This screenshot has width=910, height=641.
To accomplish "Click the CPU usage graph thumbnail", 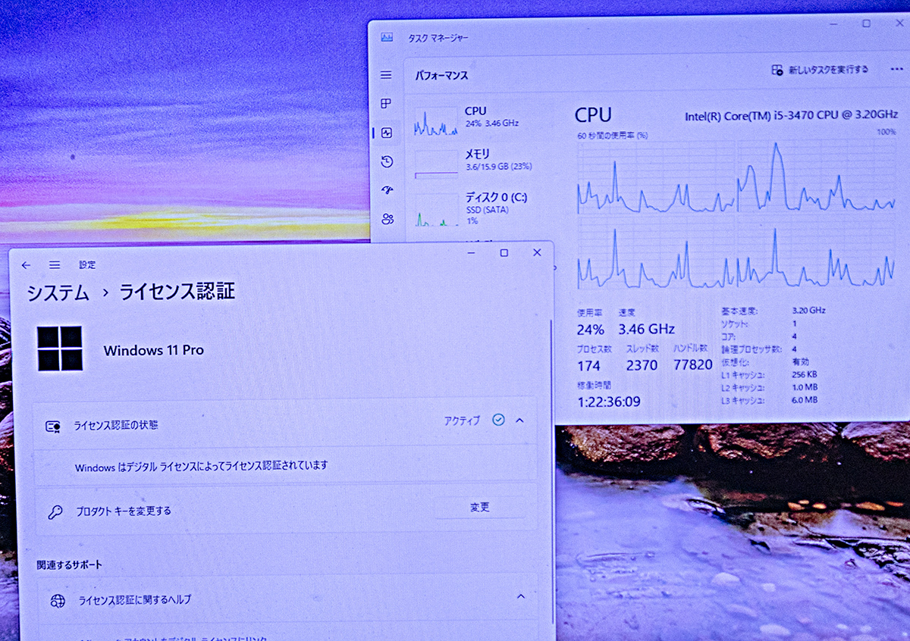I will click(435, 121).
